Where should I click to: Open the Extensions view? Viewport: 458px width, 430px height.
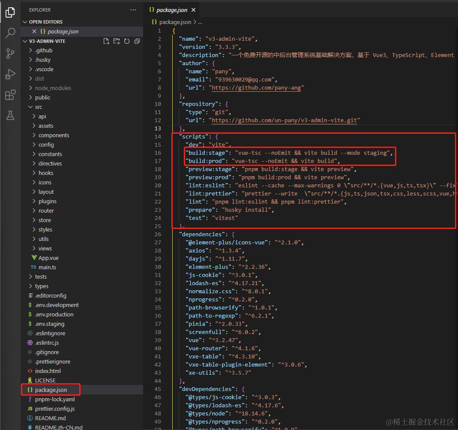10,95
